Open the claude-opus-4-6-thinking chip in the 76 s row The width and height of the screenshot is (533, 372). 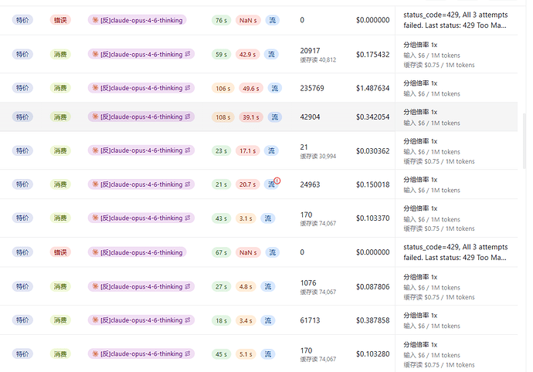137,20
